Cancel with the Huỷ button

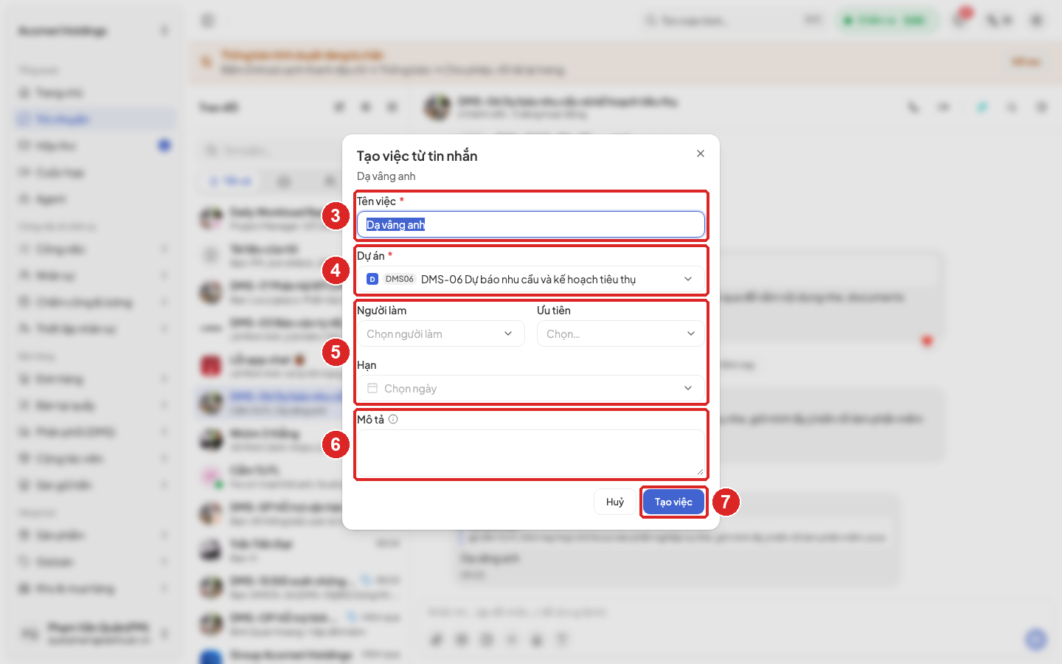(x=615, y=502)
